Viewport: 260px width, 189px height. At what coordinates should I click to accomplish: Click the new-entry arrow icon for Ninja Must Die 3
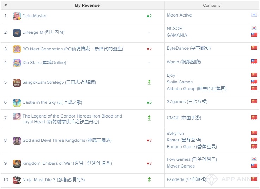(x=149, y=180)
